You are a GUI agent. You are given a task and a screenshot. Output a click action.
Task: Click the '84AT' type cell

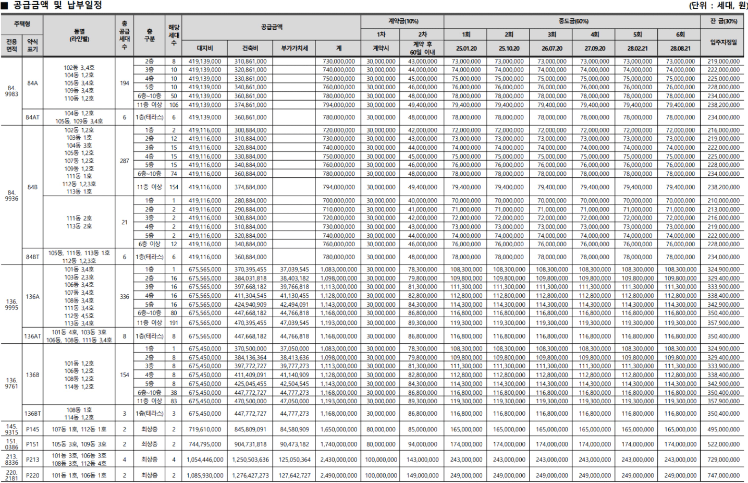pos(32,117)
